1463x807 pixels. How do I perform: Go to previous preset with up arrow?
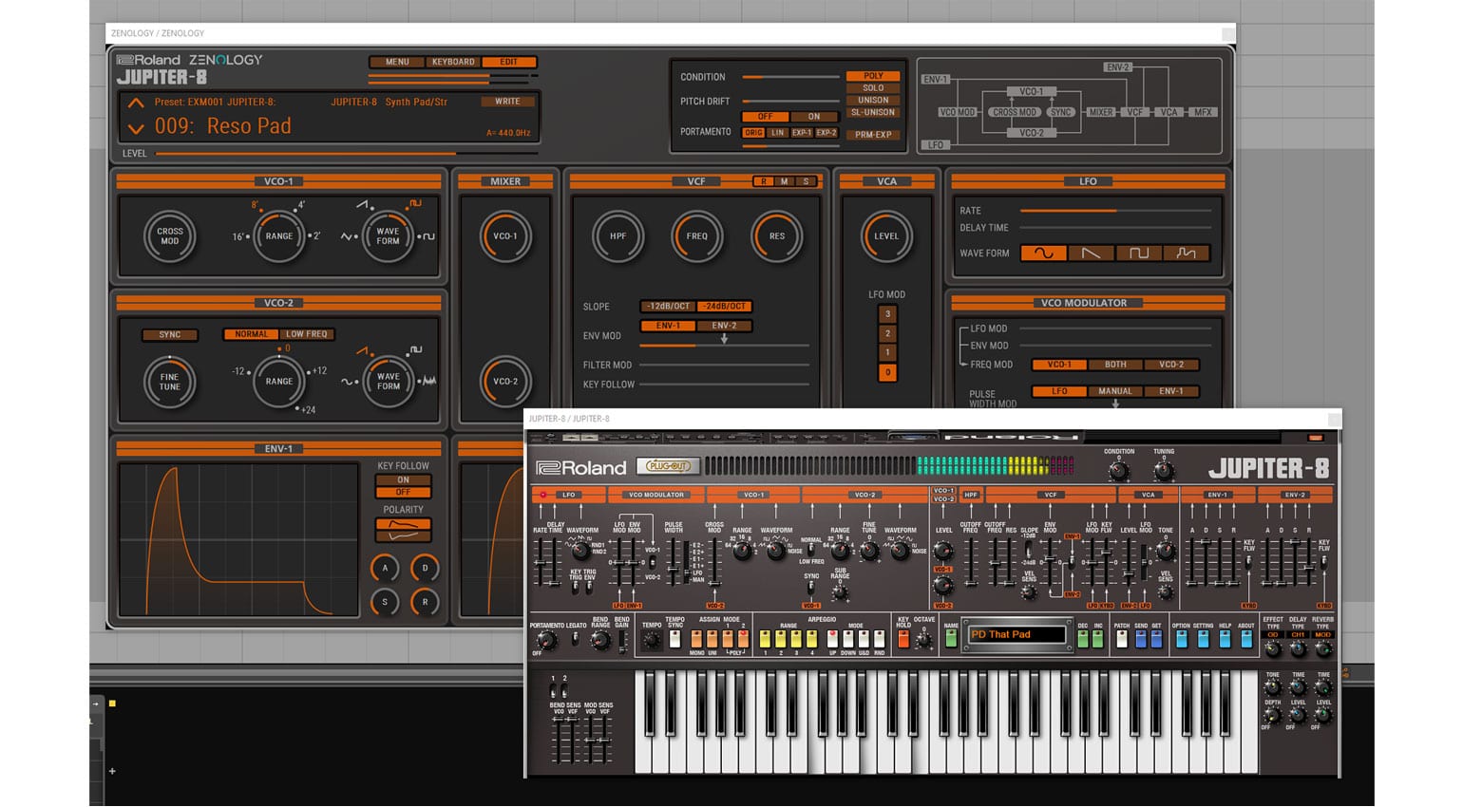136,103
